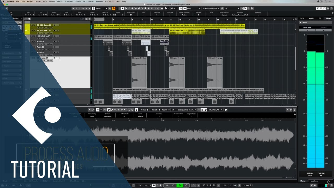This screenshot has height=188, width=334.
Task: Toggle global Write W automation button
Action: tap(86, 8)
